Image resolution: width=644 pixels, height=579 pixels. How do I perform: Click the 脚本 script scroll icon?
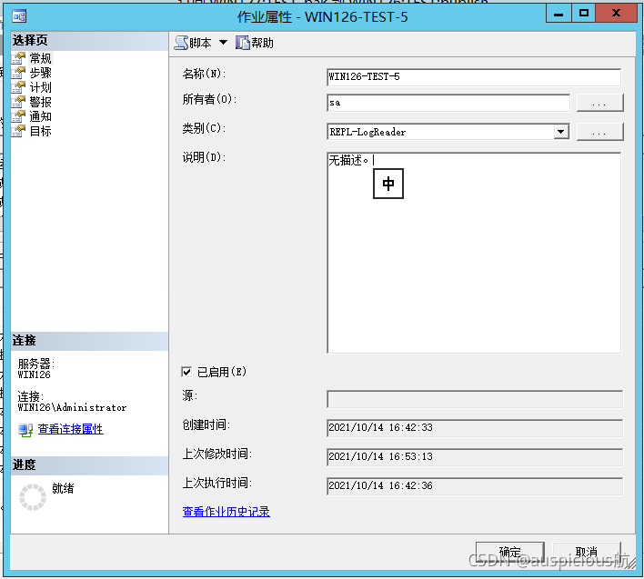pyautogui.click(x=181, y=43)
